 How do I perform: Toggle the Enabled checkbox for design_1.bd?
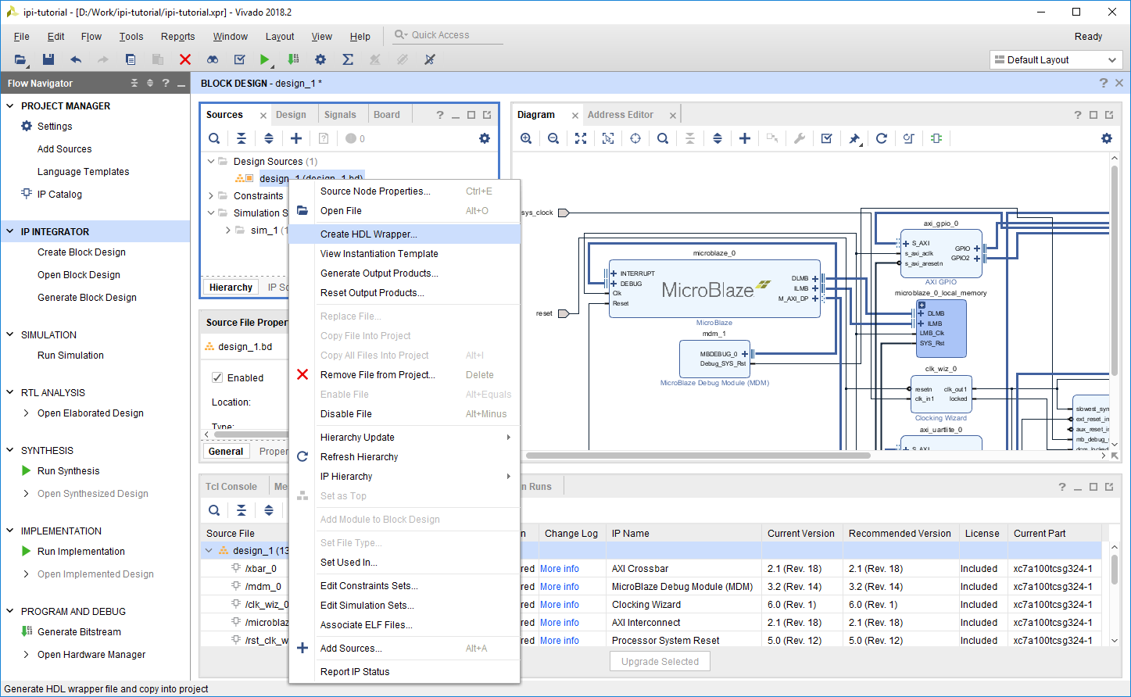pyautogui.click(x=218, y=377)
